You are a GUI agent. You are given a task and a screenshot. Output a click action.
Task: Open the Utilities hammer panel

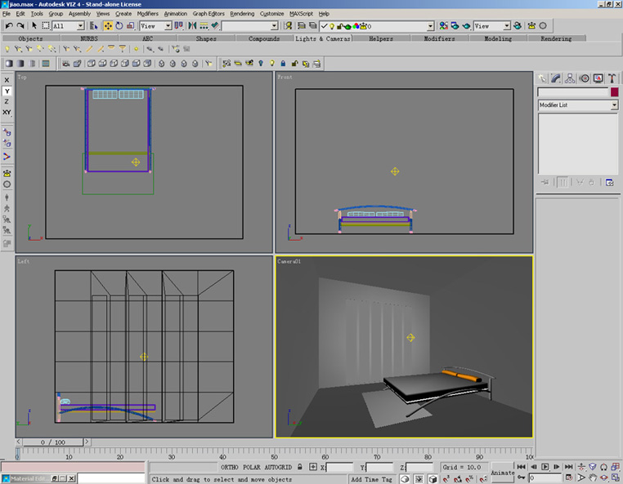pos(611,78)
